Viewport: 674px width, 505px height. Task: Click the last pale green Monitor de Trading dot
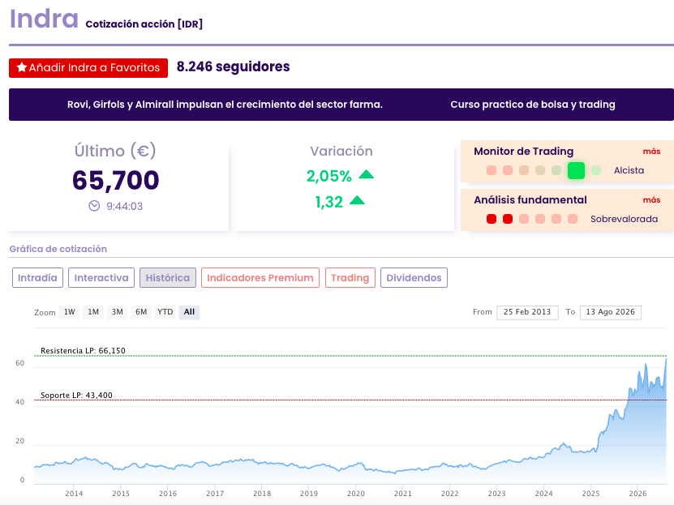596,170
